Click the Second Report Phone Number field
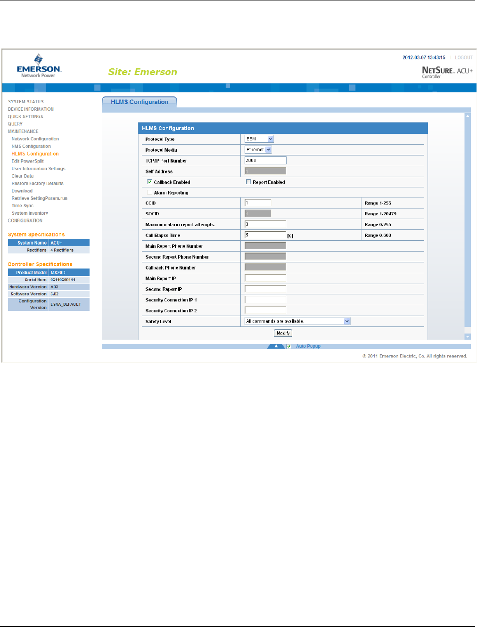477x627 pixels. click(x=265, y=257)
